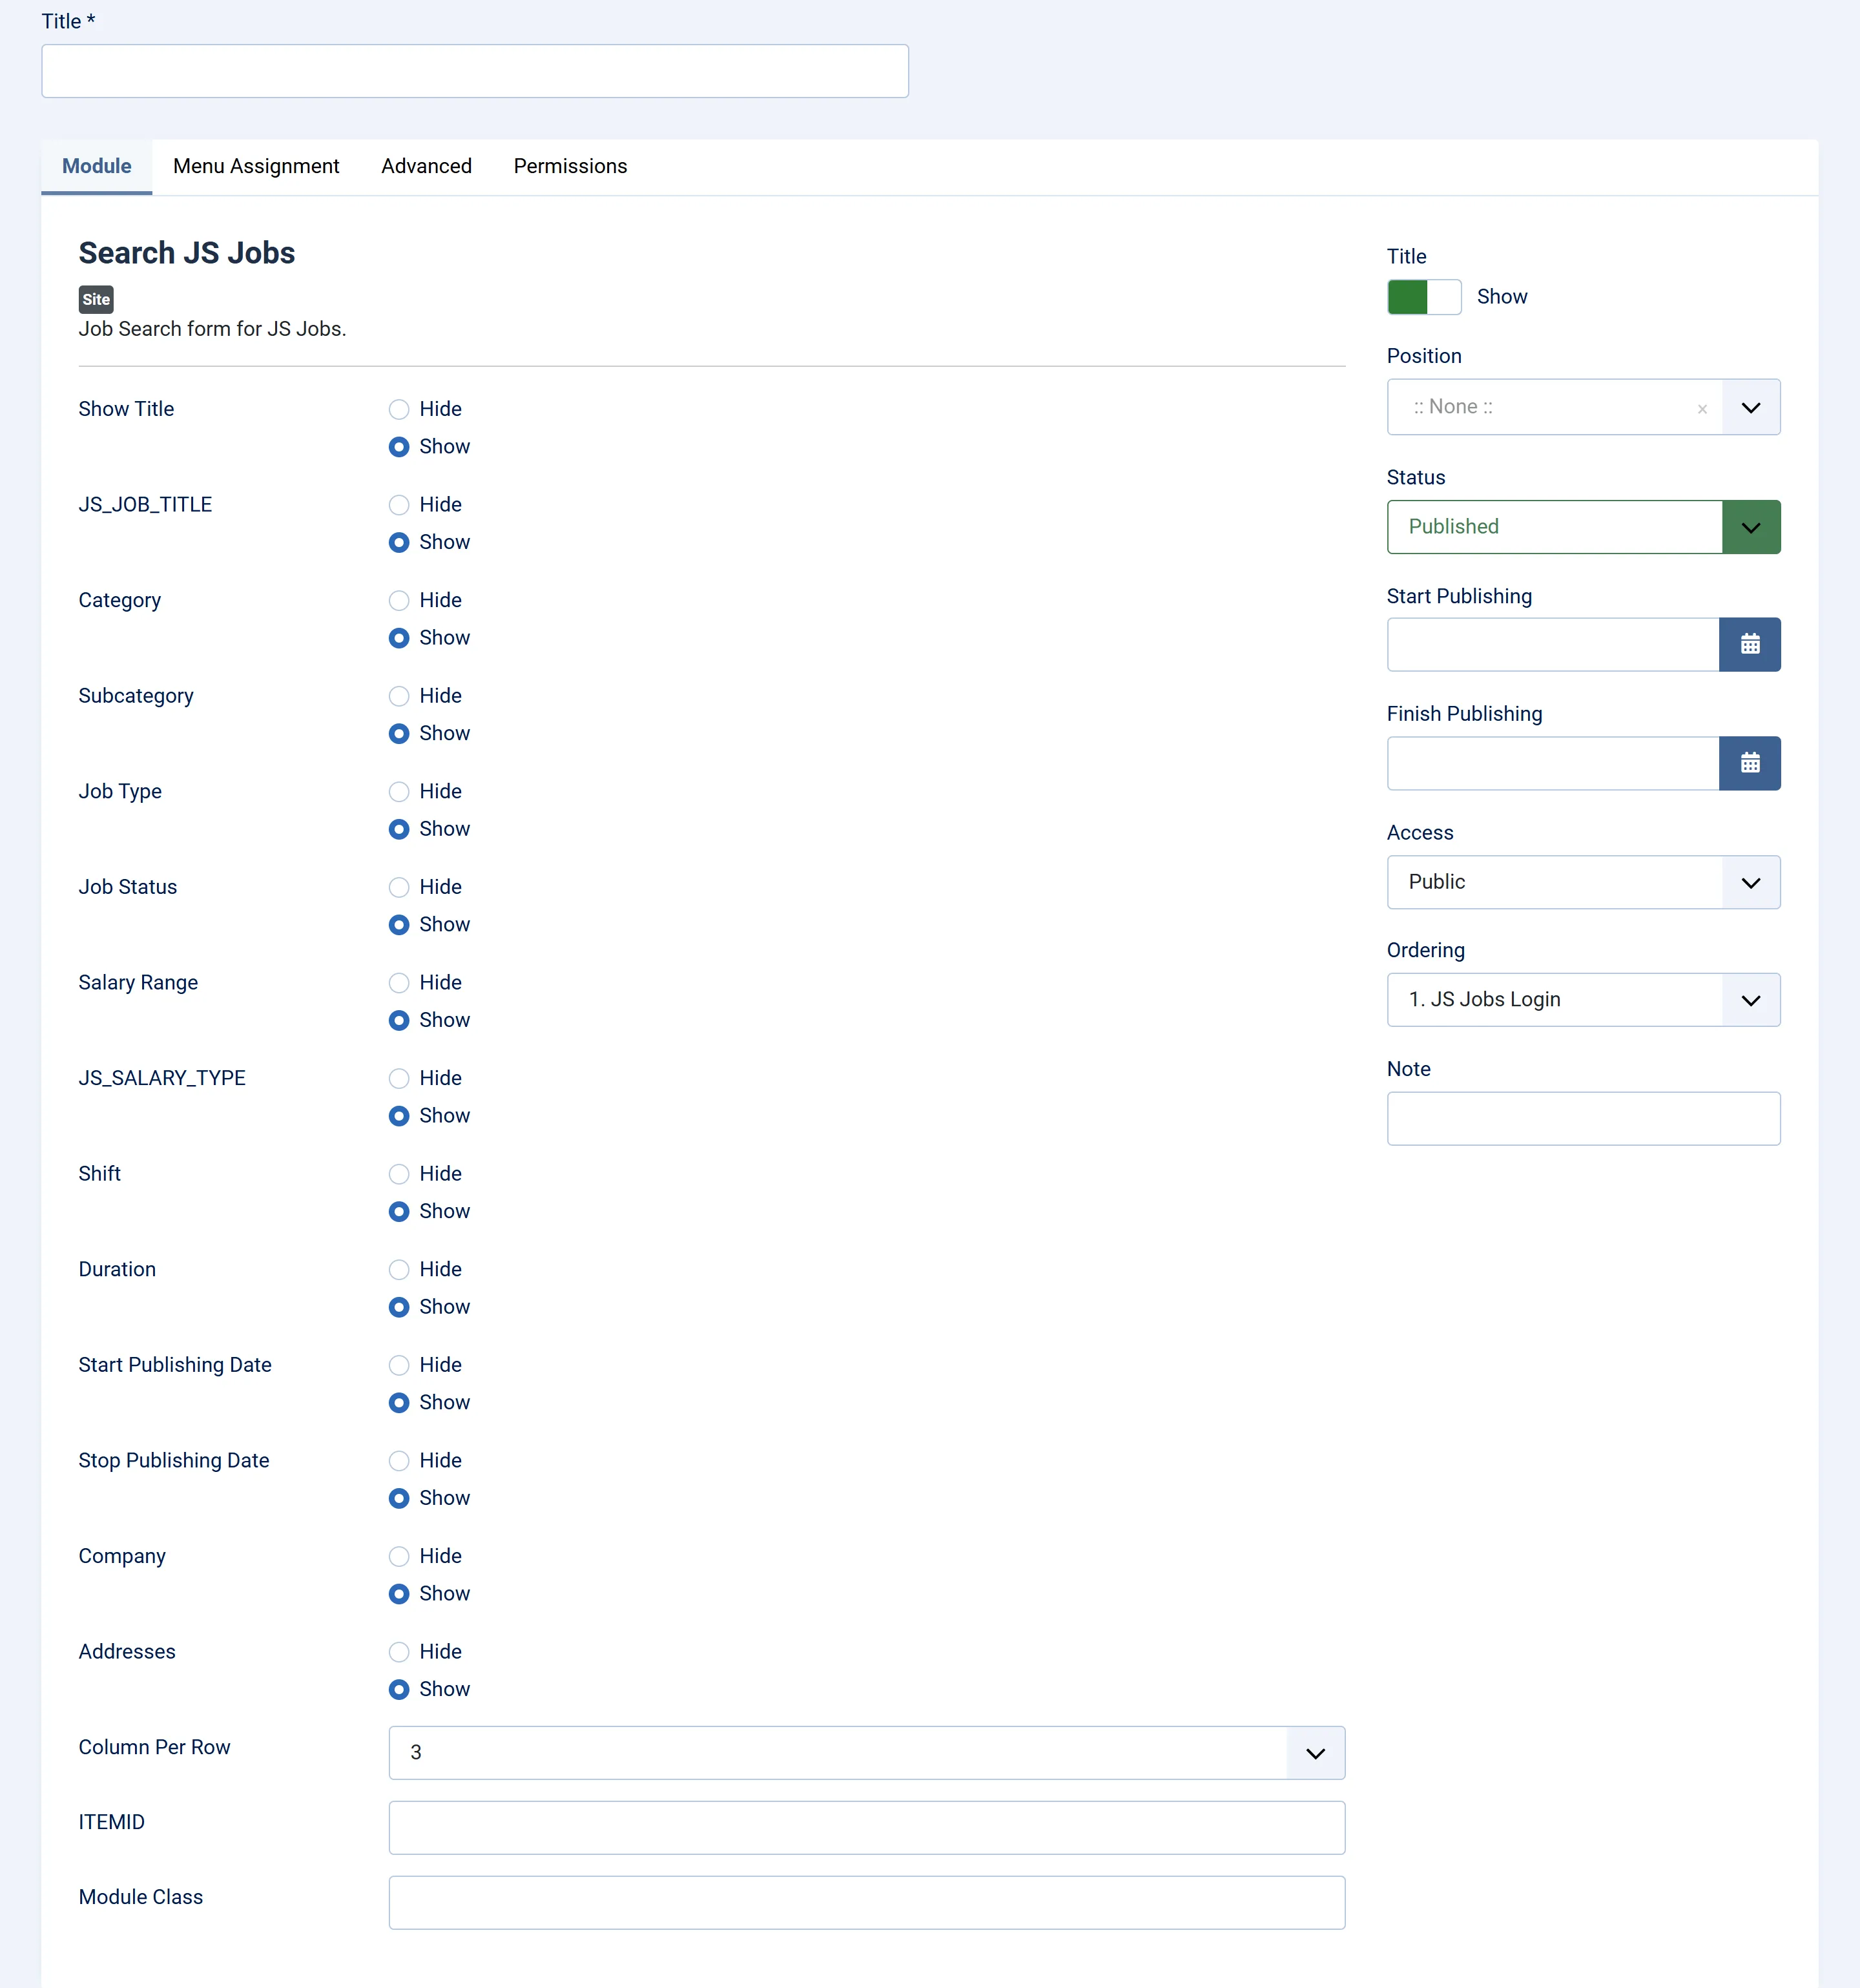Open the Ordering dropdown
Viewport: 1860px width, 1988px height.
1583,1000
